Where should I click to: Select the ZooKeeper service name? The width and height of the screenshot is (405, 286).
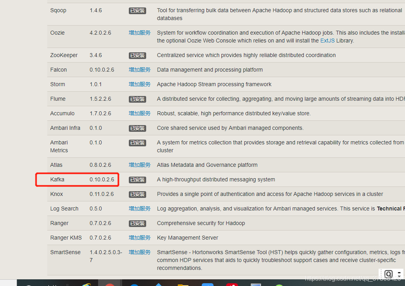coord(64,55)
